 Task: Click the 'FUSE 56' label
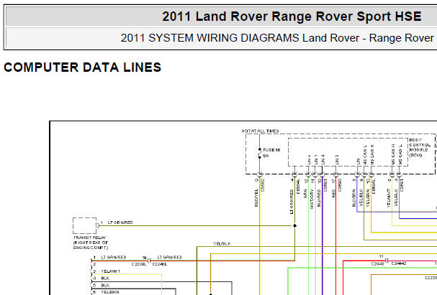click(271, 150)
